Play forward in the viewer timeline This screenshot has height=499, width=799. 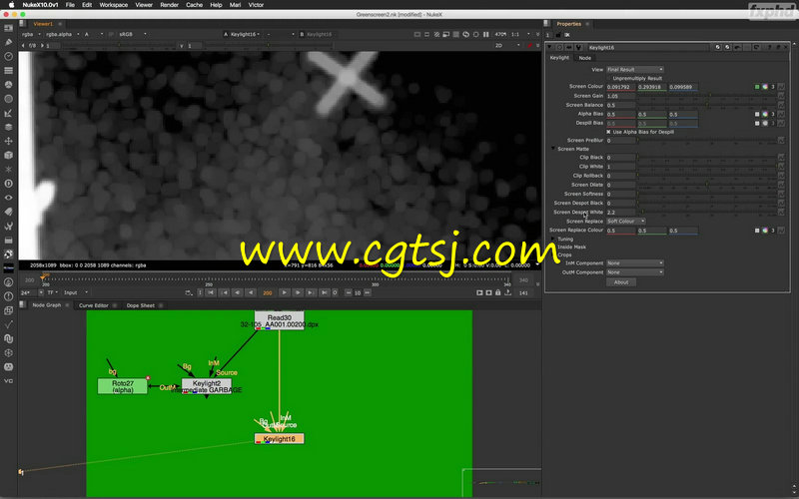285,292
